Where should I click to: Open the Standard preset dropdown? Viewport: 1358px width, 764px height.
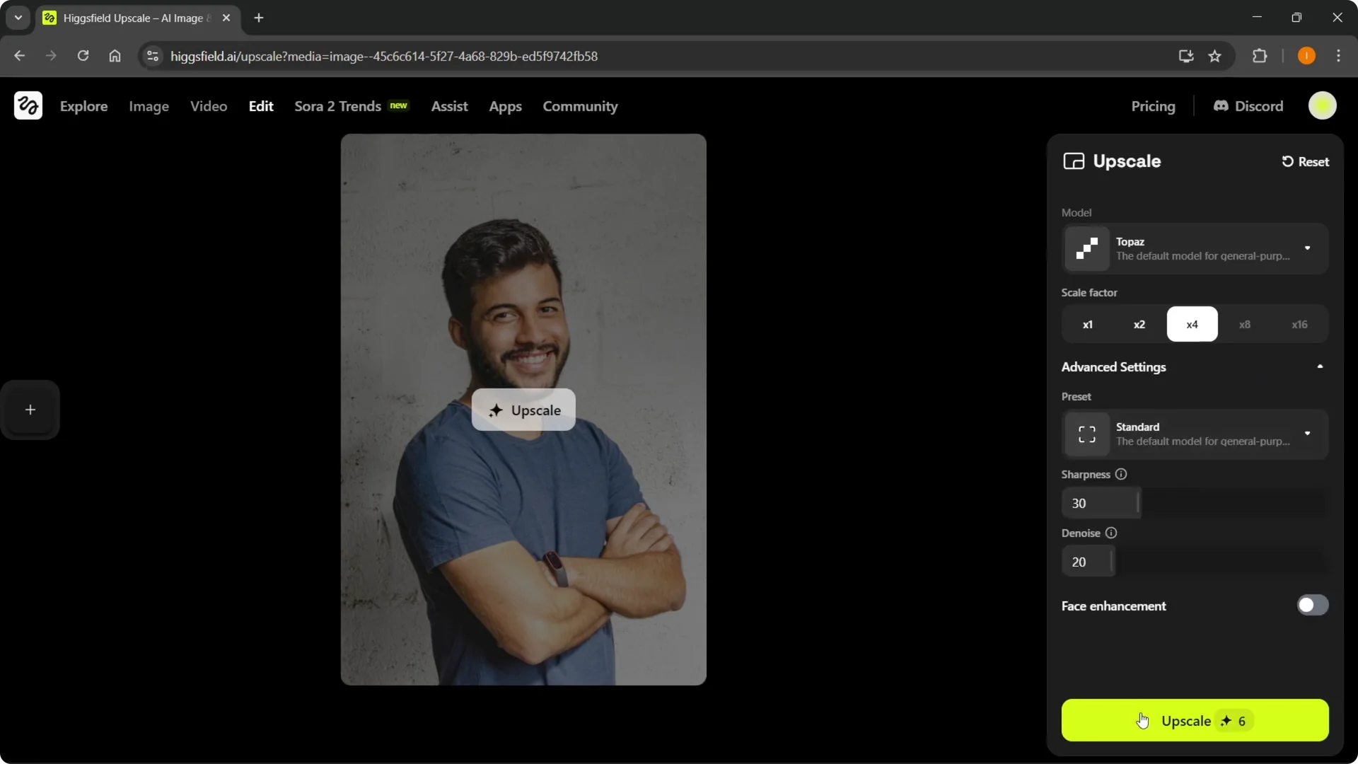pyautogui.click(x=1308, y=434)
